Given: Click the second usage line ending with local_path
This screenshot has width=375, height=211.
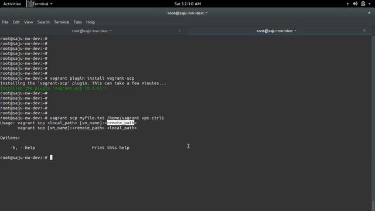Looking at the screenshot, I should click(77, 128).
